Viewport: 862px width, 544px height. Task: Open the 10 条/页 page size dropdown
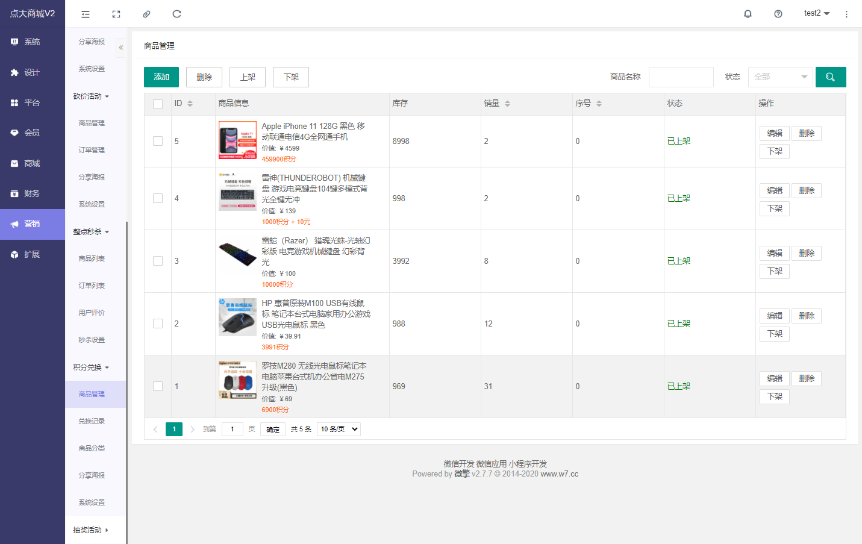339,429
